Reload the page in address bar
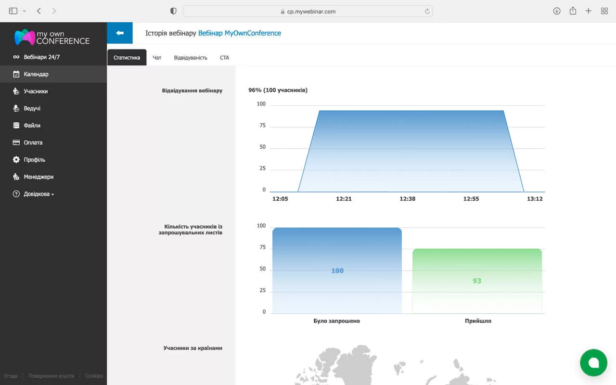616x385 pixels. point(427,11)
